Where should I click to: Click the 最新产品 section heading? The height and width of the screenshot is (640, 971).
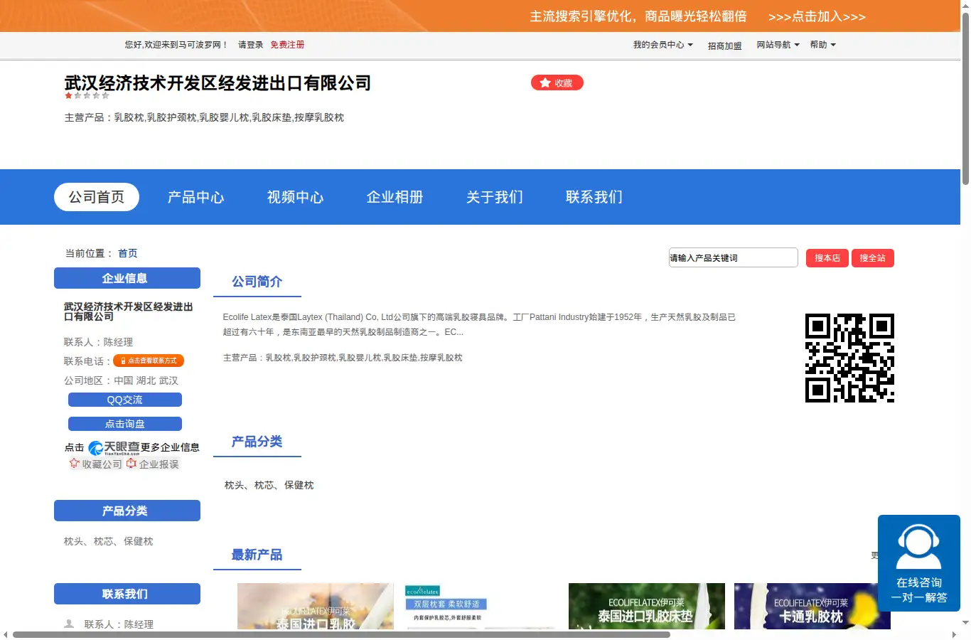coord(257,555)
